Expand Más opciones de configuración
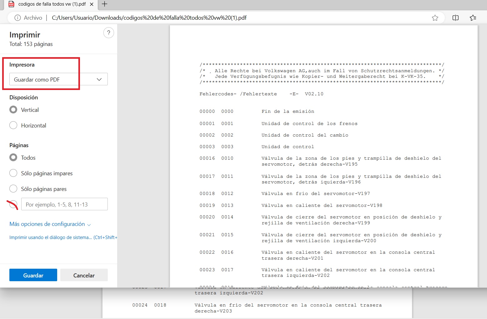Viewport: 487px width, 319px height. click(x=50, y=224)
